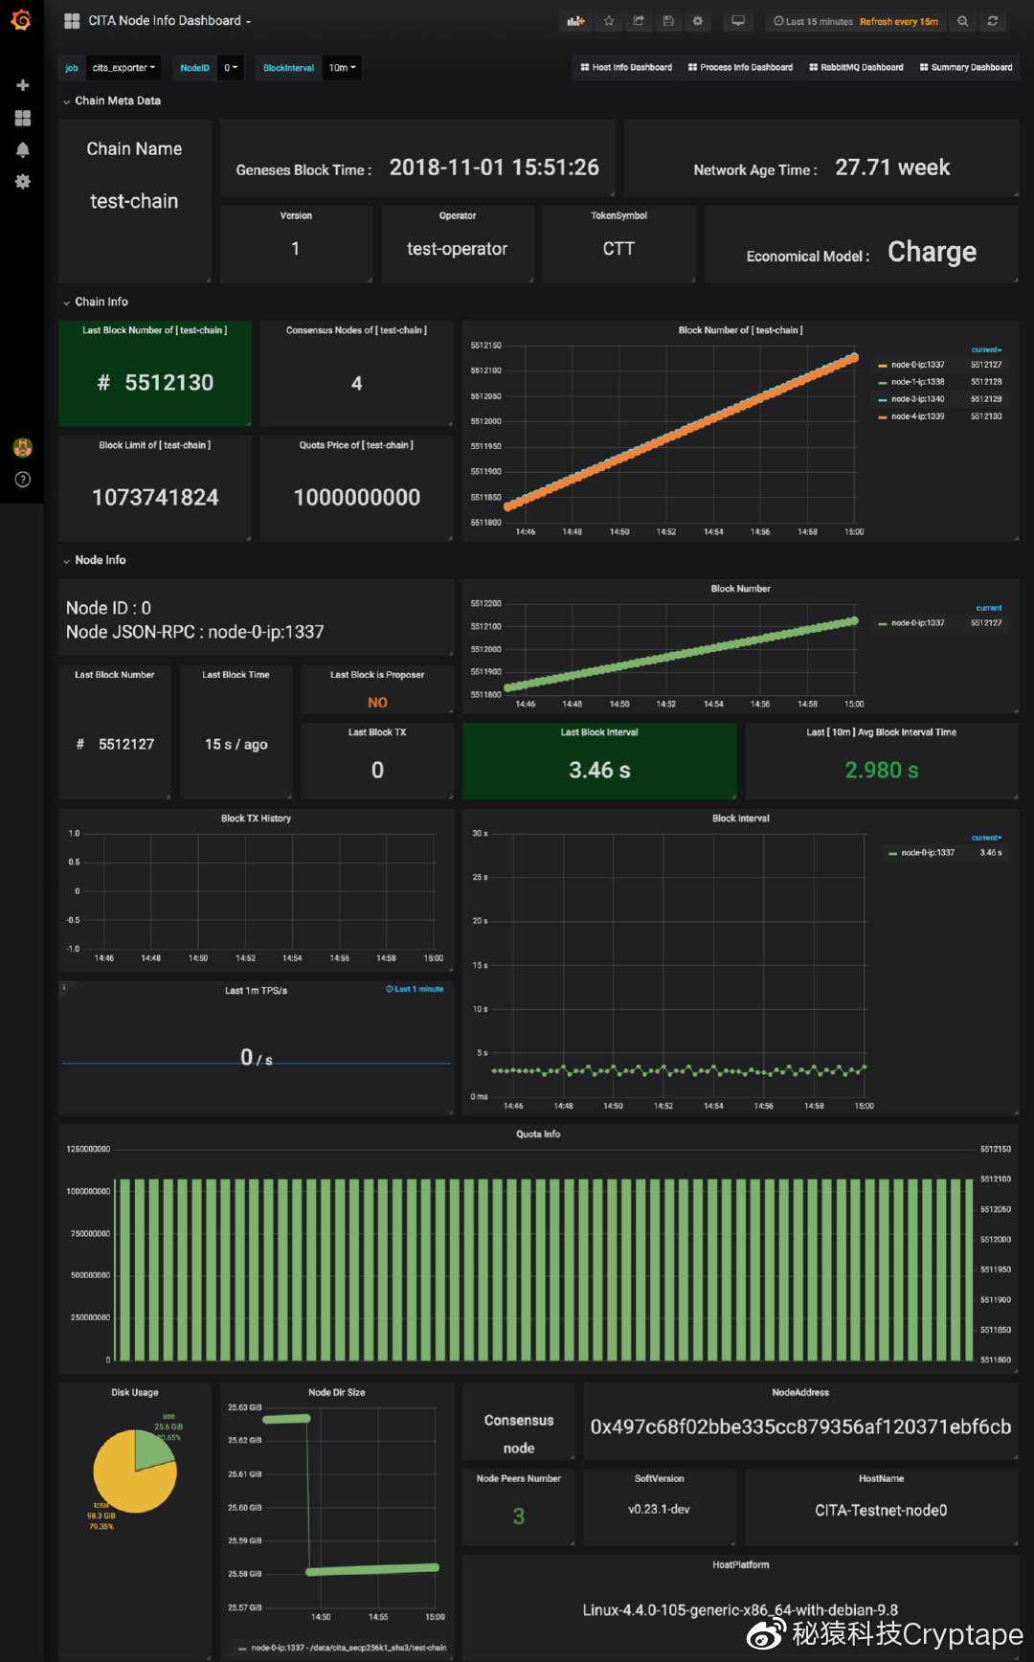Open the share dashboard icon
The height and width of the screenshot is (1662, 1034).
639,21
